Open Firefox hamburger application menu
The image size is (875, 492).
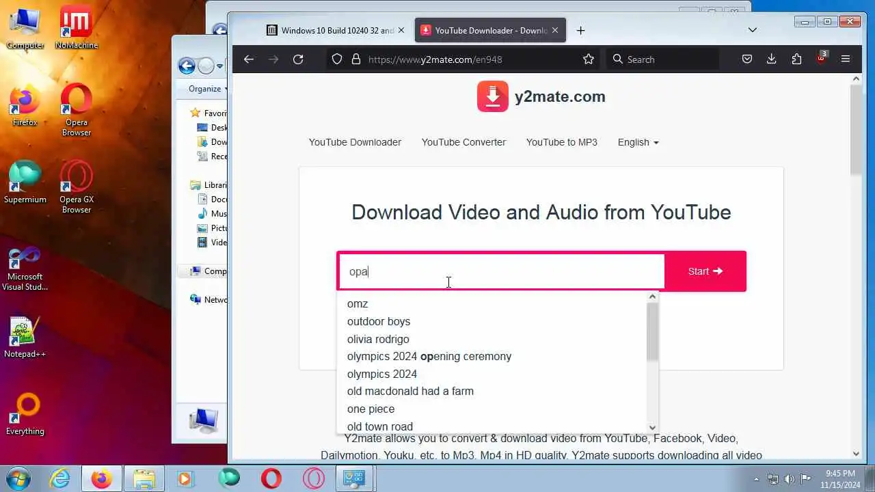[846, 59]
